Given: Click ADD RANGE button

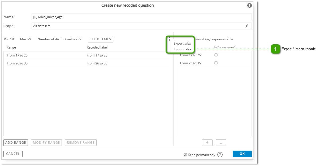Looking at the screenshot, I should click(16, 143).
